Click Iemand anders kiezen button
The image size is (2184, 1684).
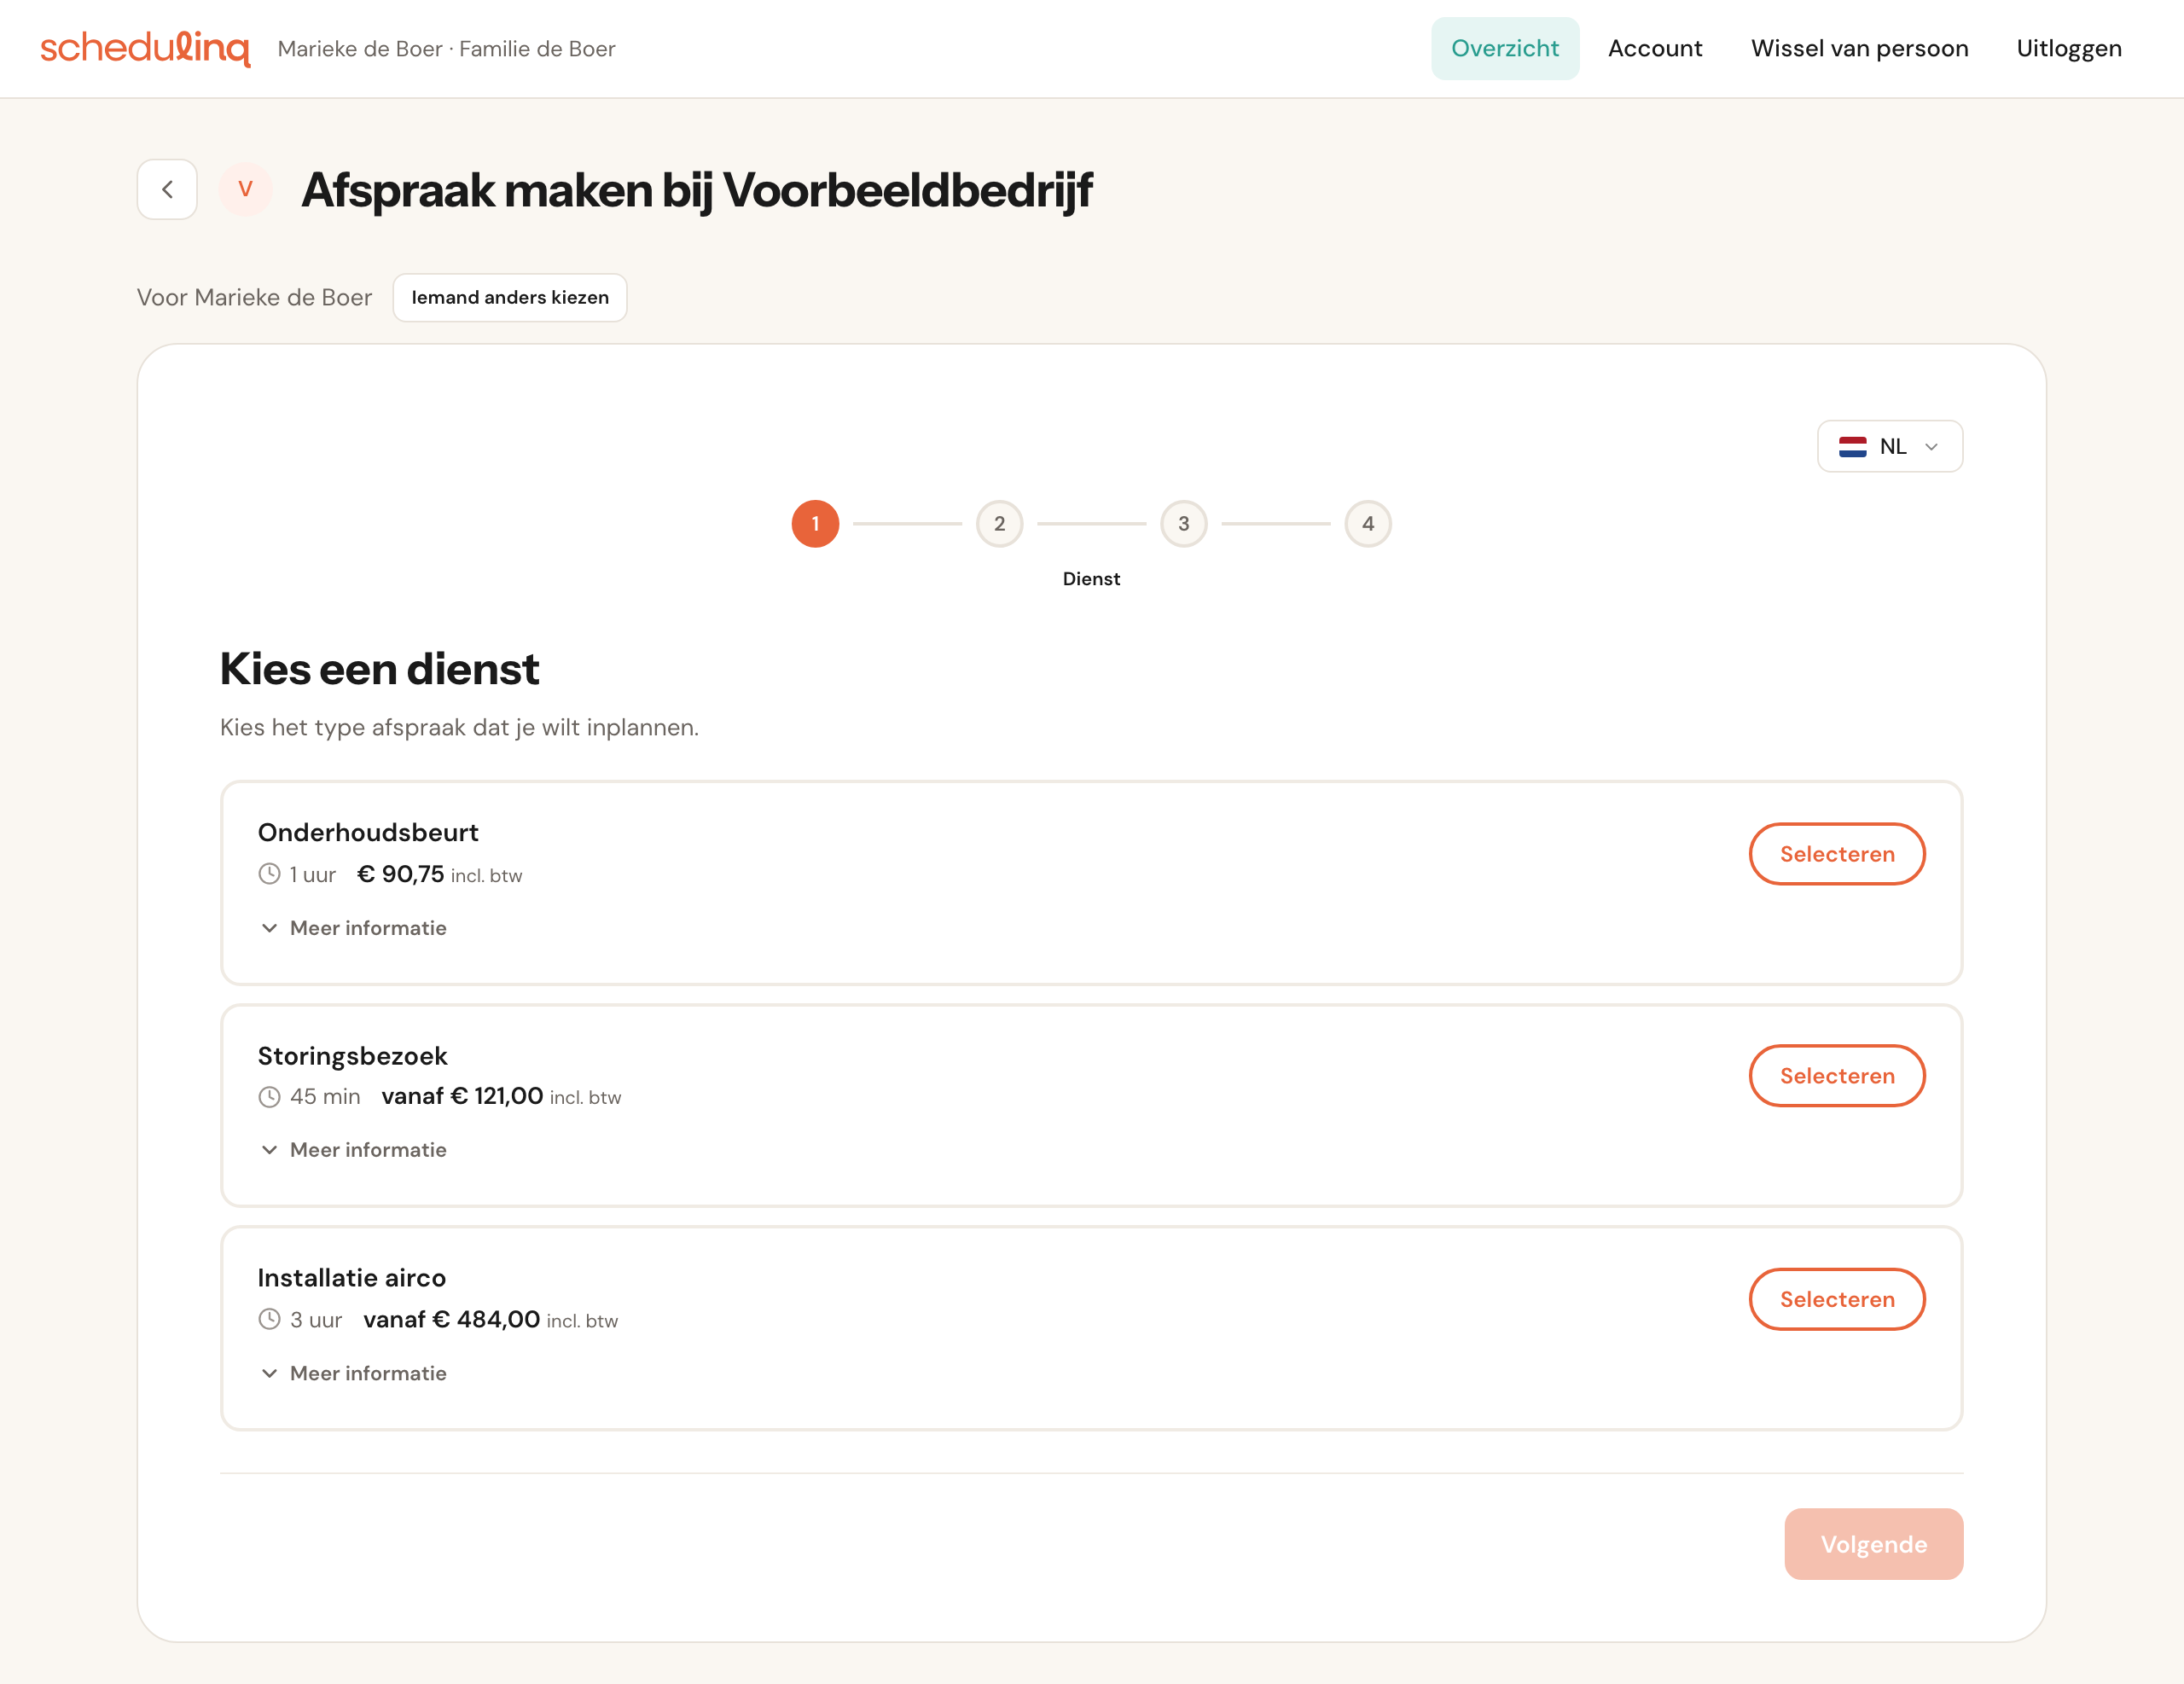click(x=510, y=297)
